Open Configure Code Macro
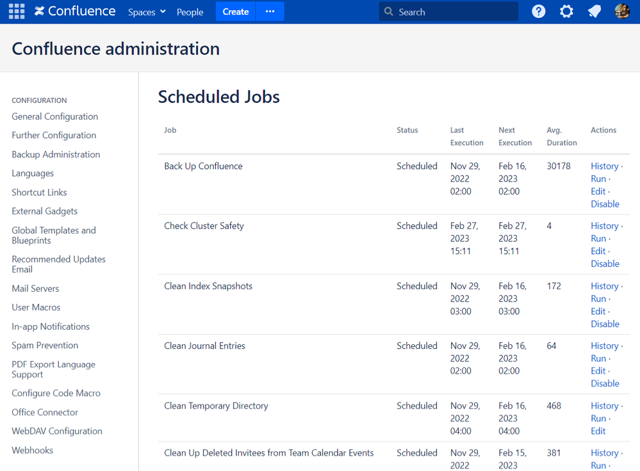The height and width of the screenshot is (471, 640). 56,393
